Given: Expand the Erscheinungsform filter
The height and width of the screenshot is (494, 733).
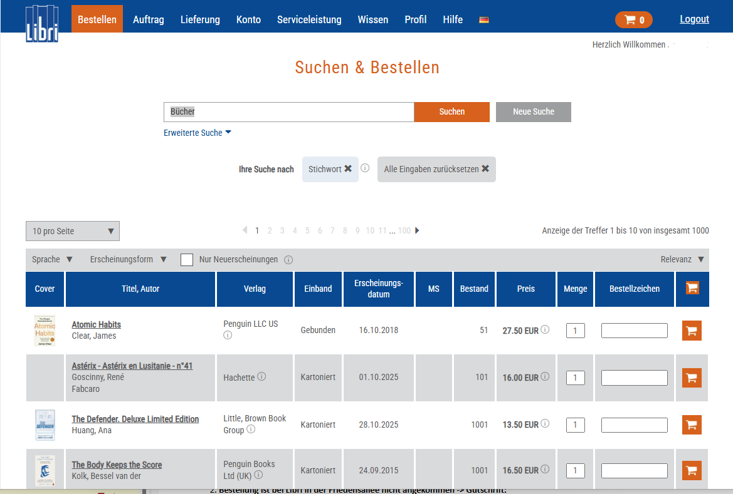Looking at the screenshot, I should click(x=128, y=259).
